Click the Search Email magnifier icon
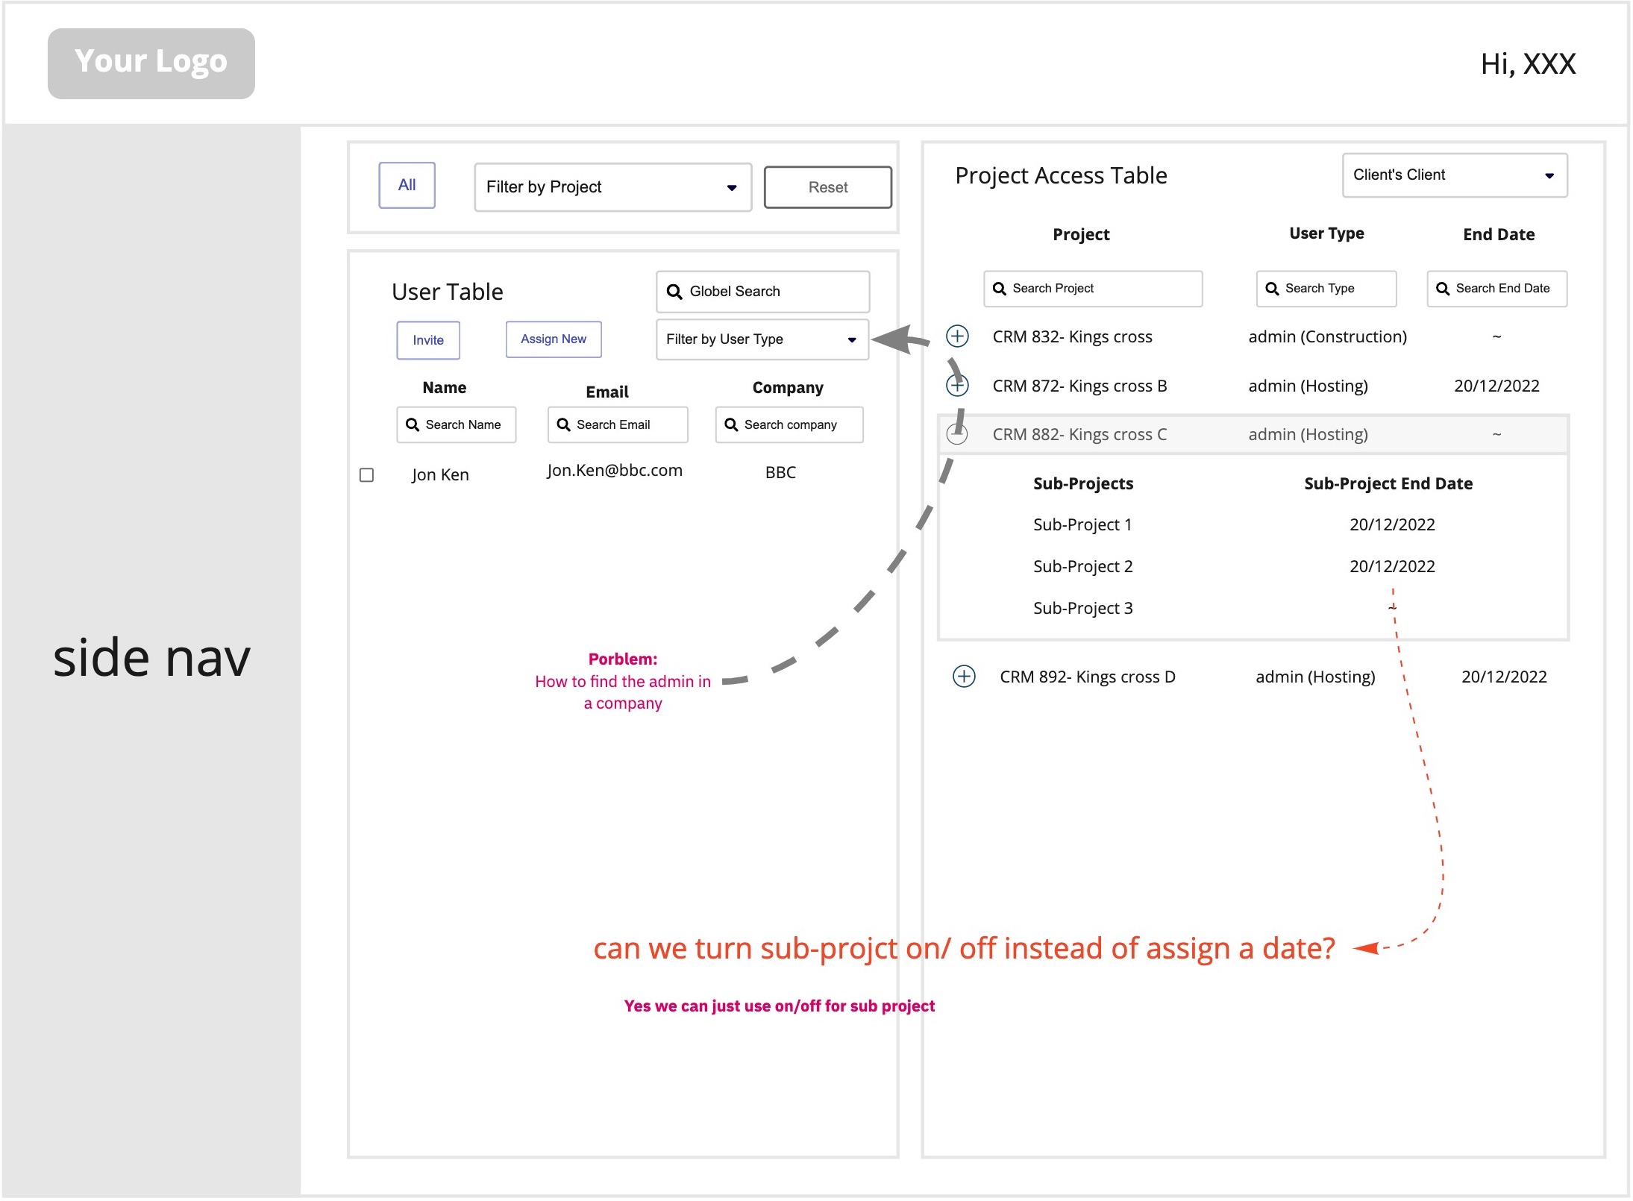Viewport: 1633px width, 1201px height. (x=563, y=425)
